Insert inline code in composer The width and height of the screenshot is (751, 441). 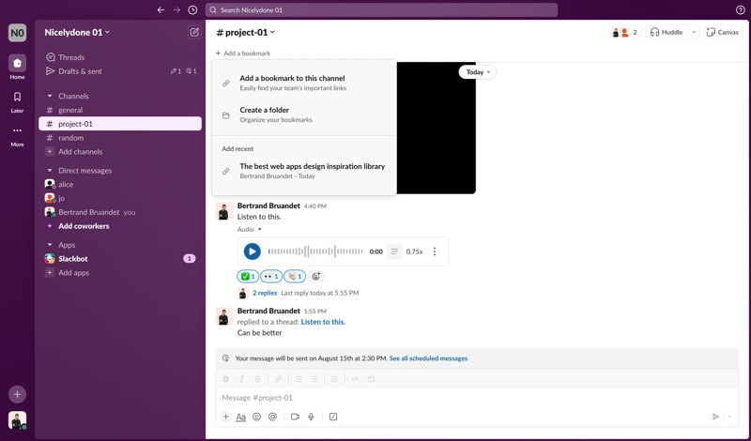tap(355, 379)
